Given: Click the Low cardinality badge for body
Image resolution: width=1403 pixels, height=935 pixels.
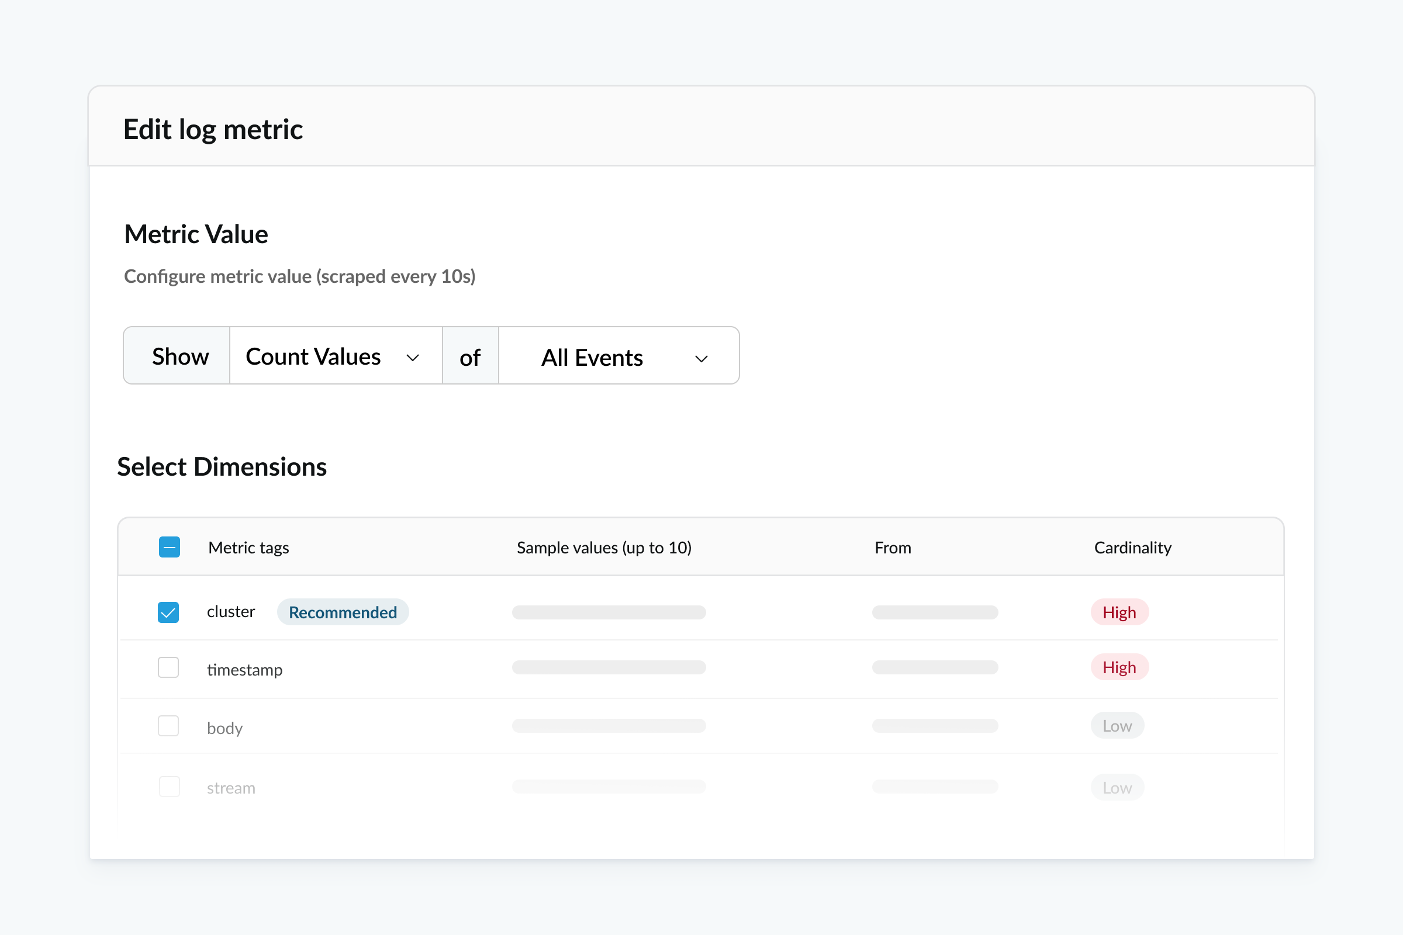Looking at the screenshot, I should [x=1117, y=726].
